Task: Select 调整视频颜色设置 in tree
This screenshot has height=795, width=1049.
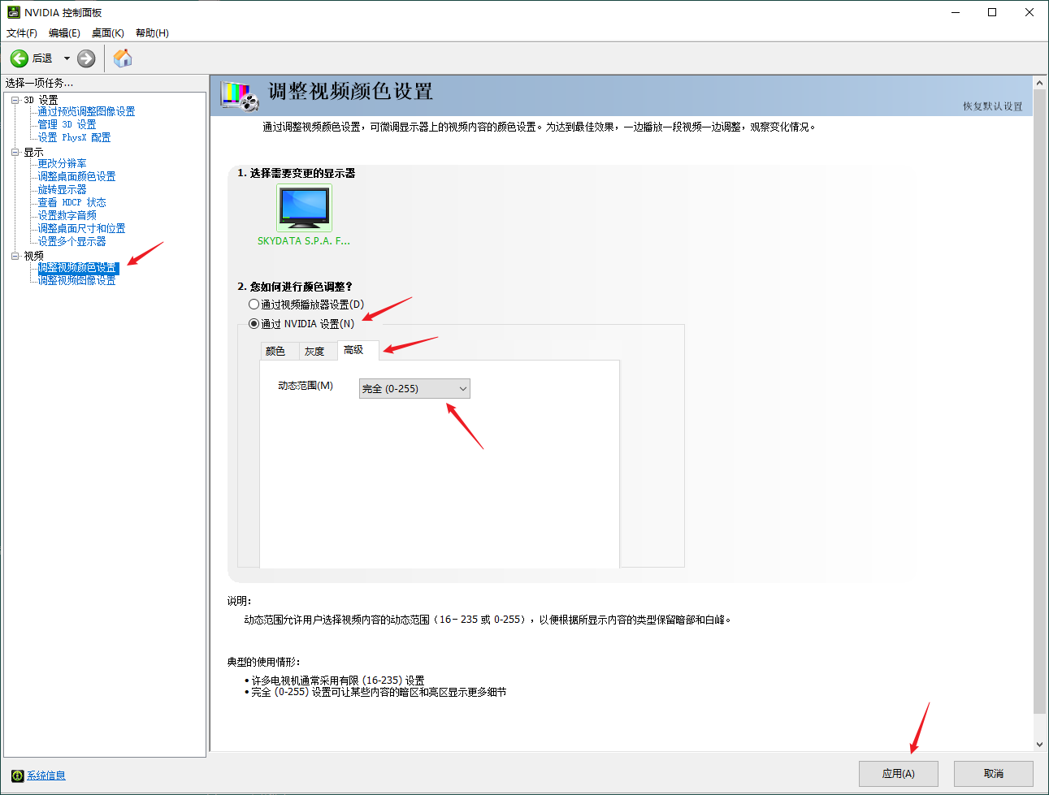Action: pyautogui.click(x=78, y=268)
